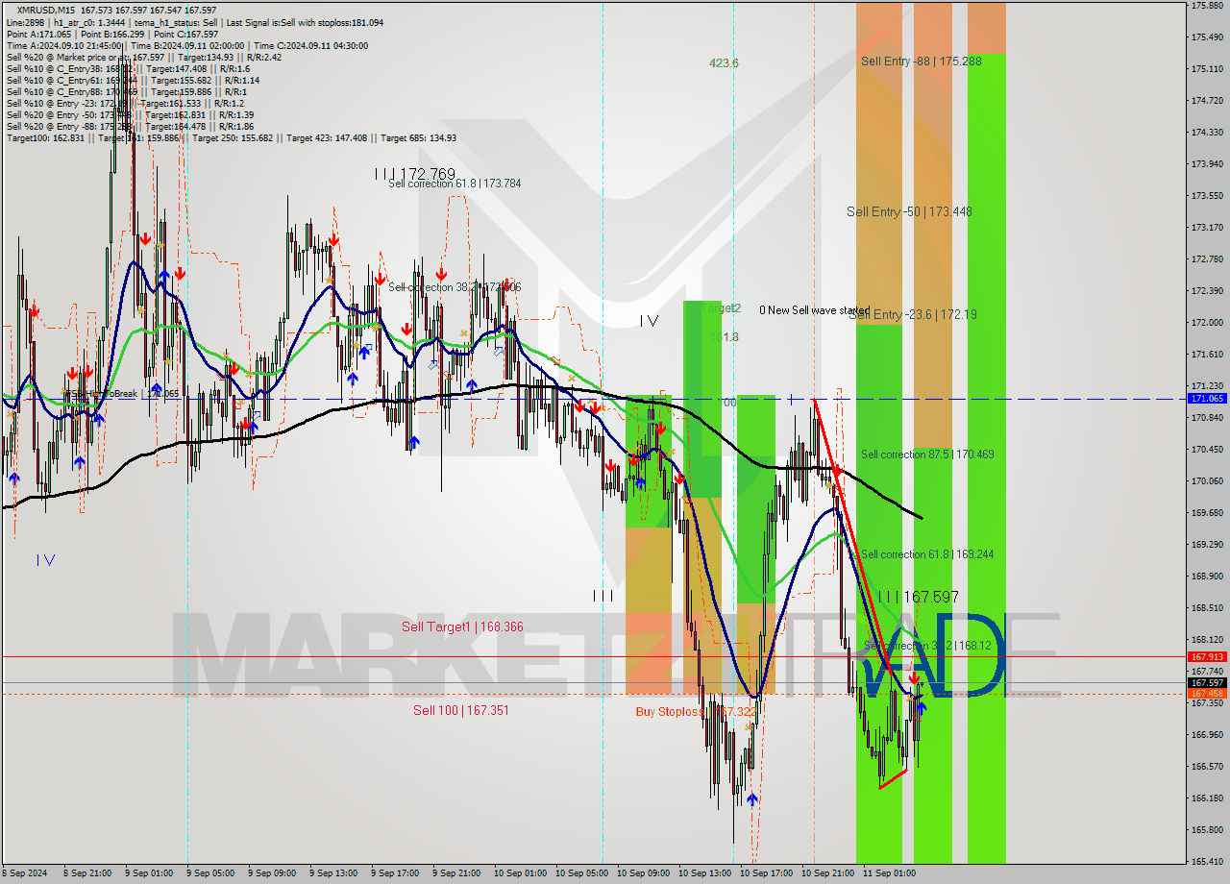1230x884 pixels.
Task: Click the XMRUSD,M15 symbol title
Action: click(x=47, y=10)
